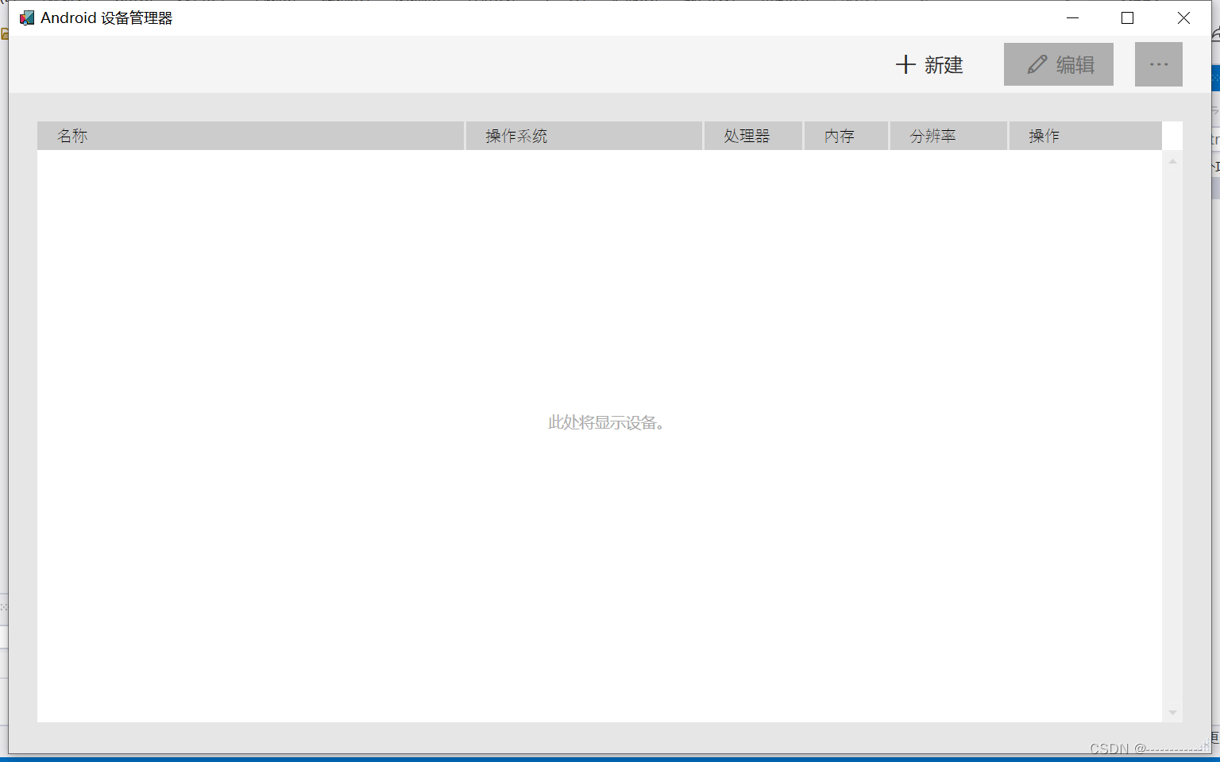Click the Android 设备管理器 title bar icon
Image resolution: width=1220 pixels, height=762 pixels.
(x=27, y=17)
